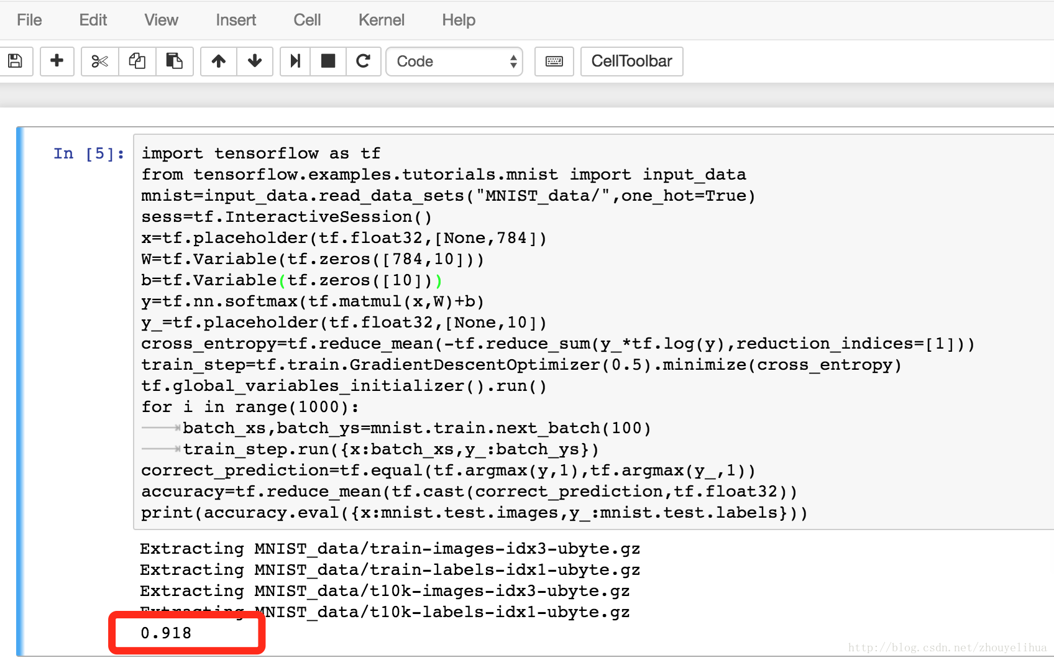1054x660 pixels.
Task: Cut selected cell with scissors icon
Action: point(99,61)
